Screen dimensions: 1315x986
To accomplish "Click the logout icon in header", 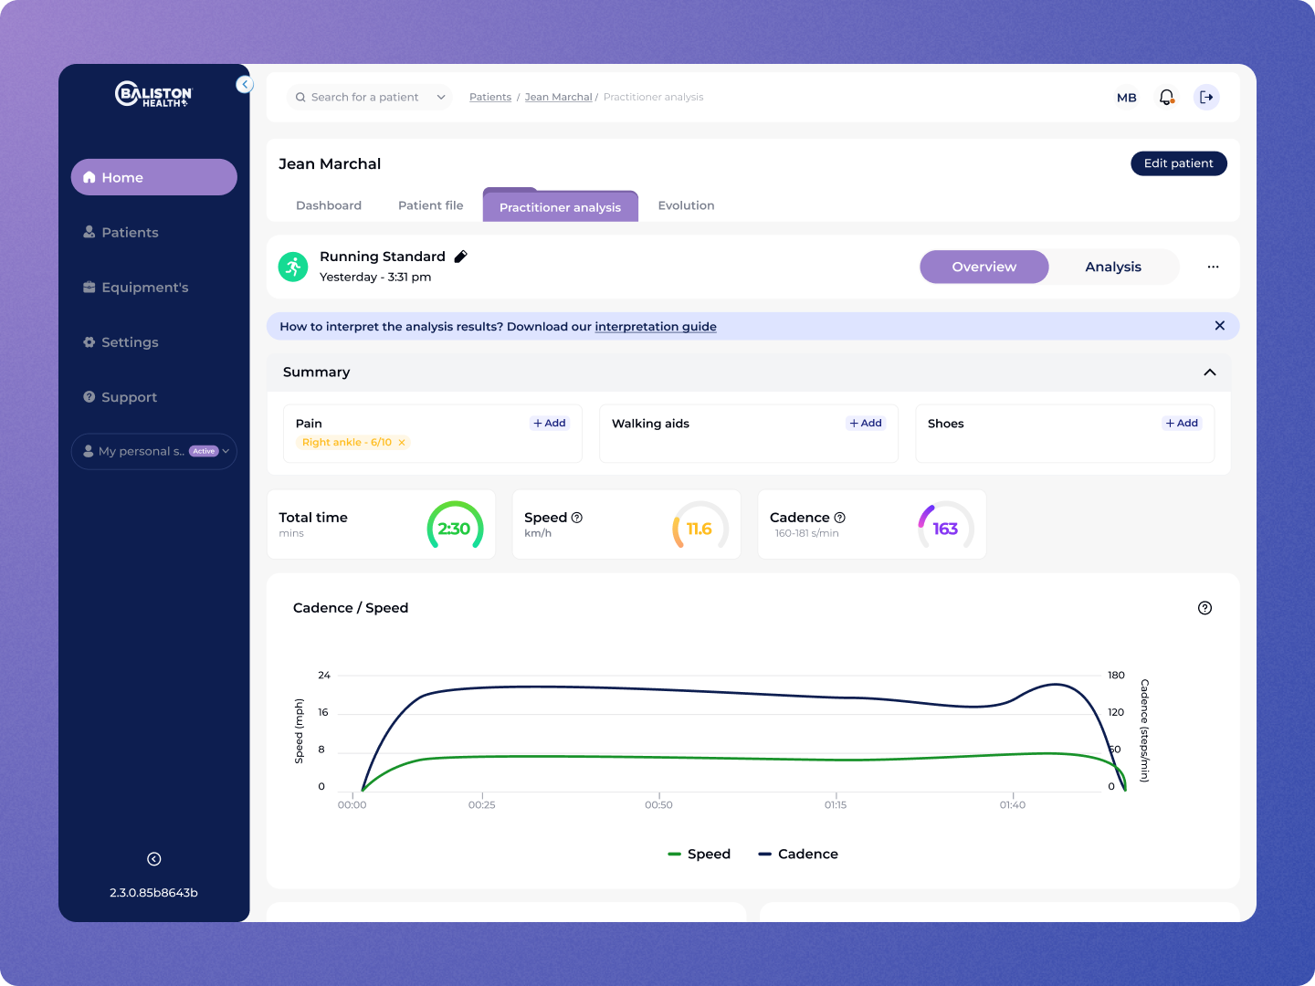I will (1206, 97).
